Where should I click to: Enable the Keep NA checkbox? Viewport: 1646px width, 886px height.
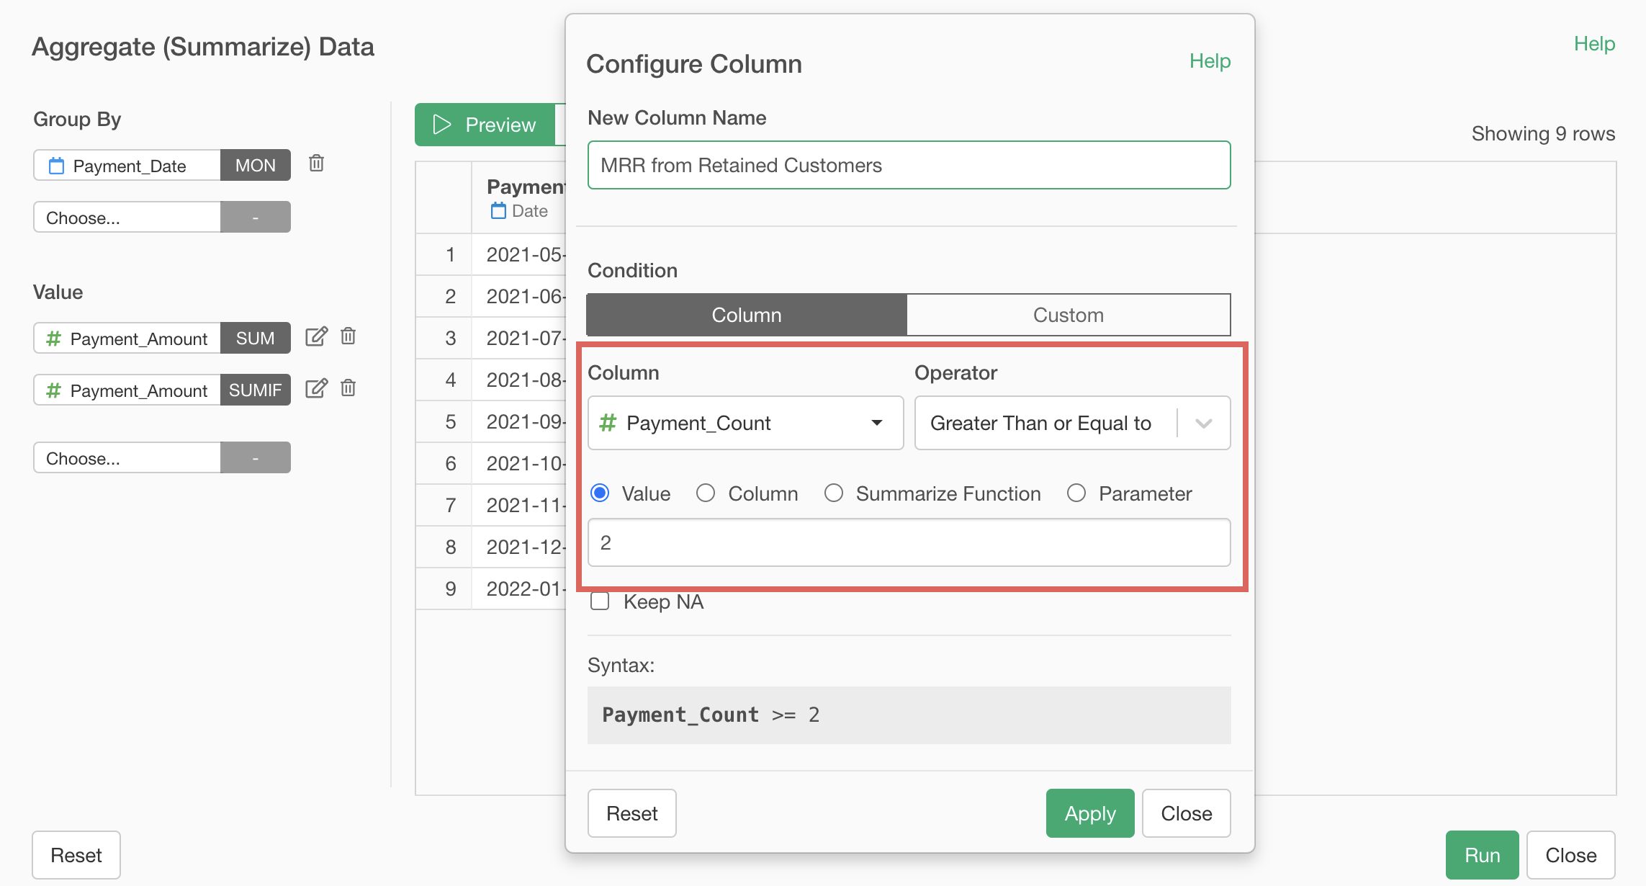click(600, 601)
